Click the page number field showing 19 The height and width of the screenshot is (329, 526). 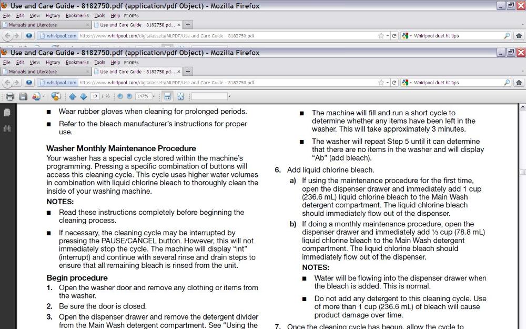(95, 96)
